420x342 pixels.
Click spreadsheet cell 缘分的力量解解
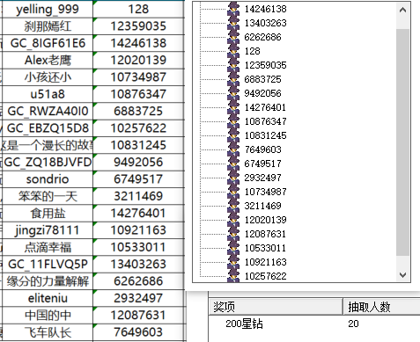click(48, 281)
